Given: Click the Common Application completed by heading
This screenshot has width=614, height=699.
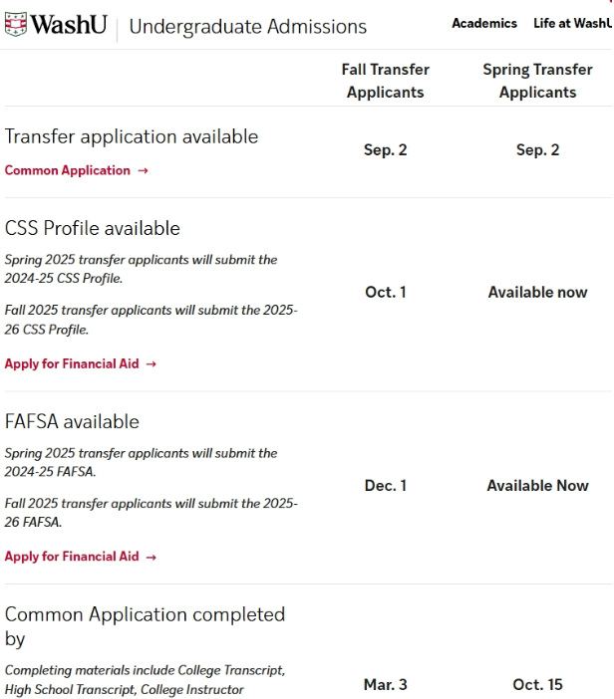Looking at the screenshot, I should tap(145, 626).
